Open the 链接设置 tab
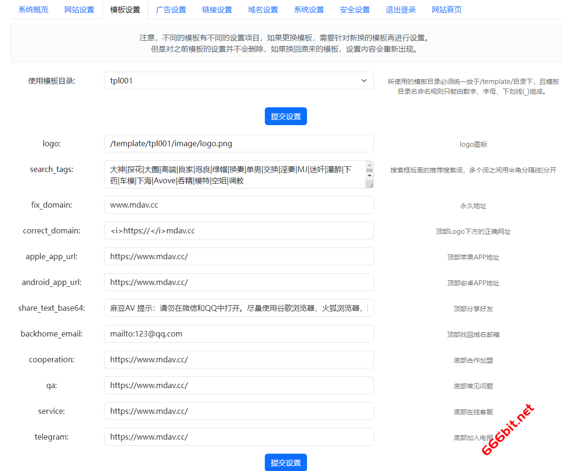The height and width of the screenshot is (471, 569). click(217, 9)
